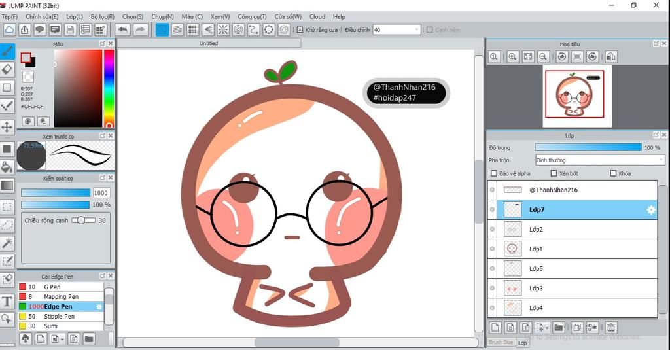Select Stipple Pen brush
This screenshot has height=350, width=670.
tap(61, 316)
